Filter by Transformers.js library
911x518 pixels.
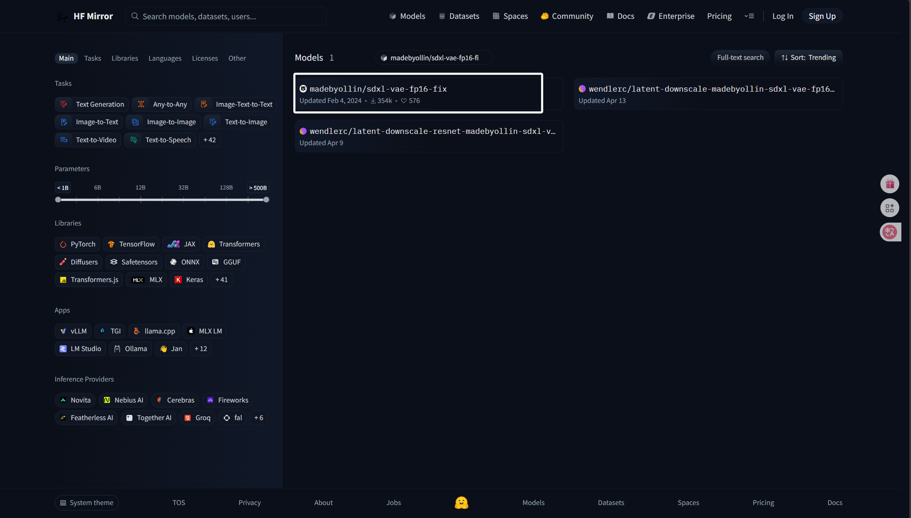point(89,280)
